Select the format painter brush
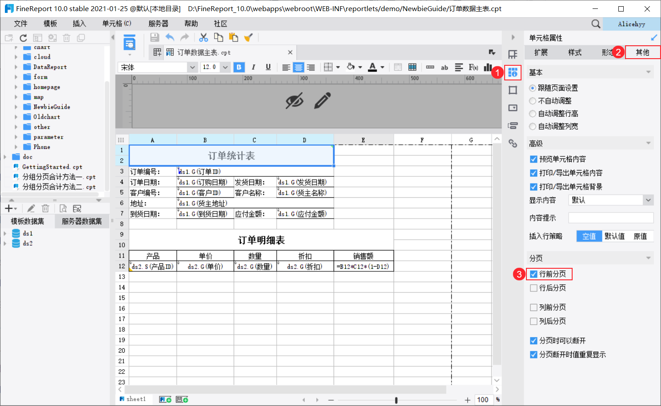The width and height of the screenshot is (661, 406). coord(248,38)
